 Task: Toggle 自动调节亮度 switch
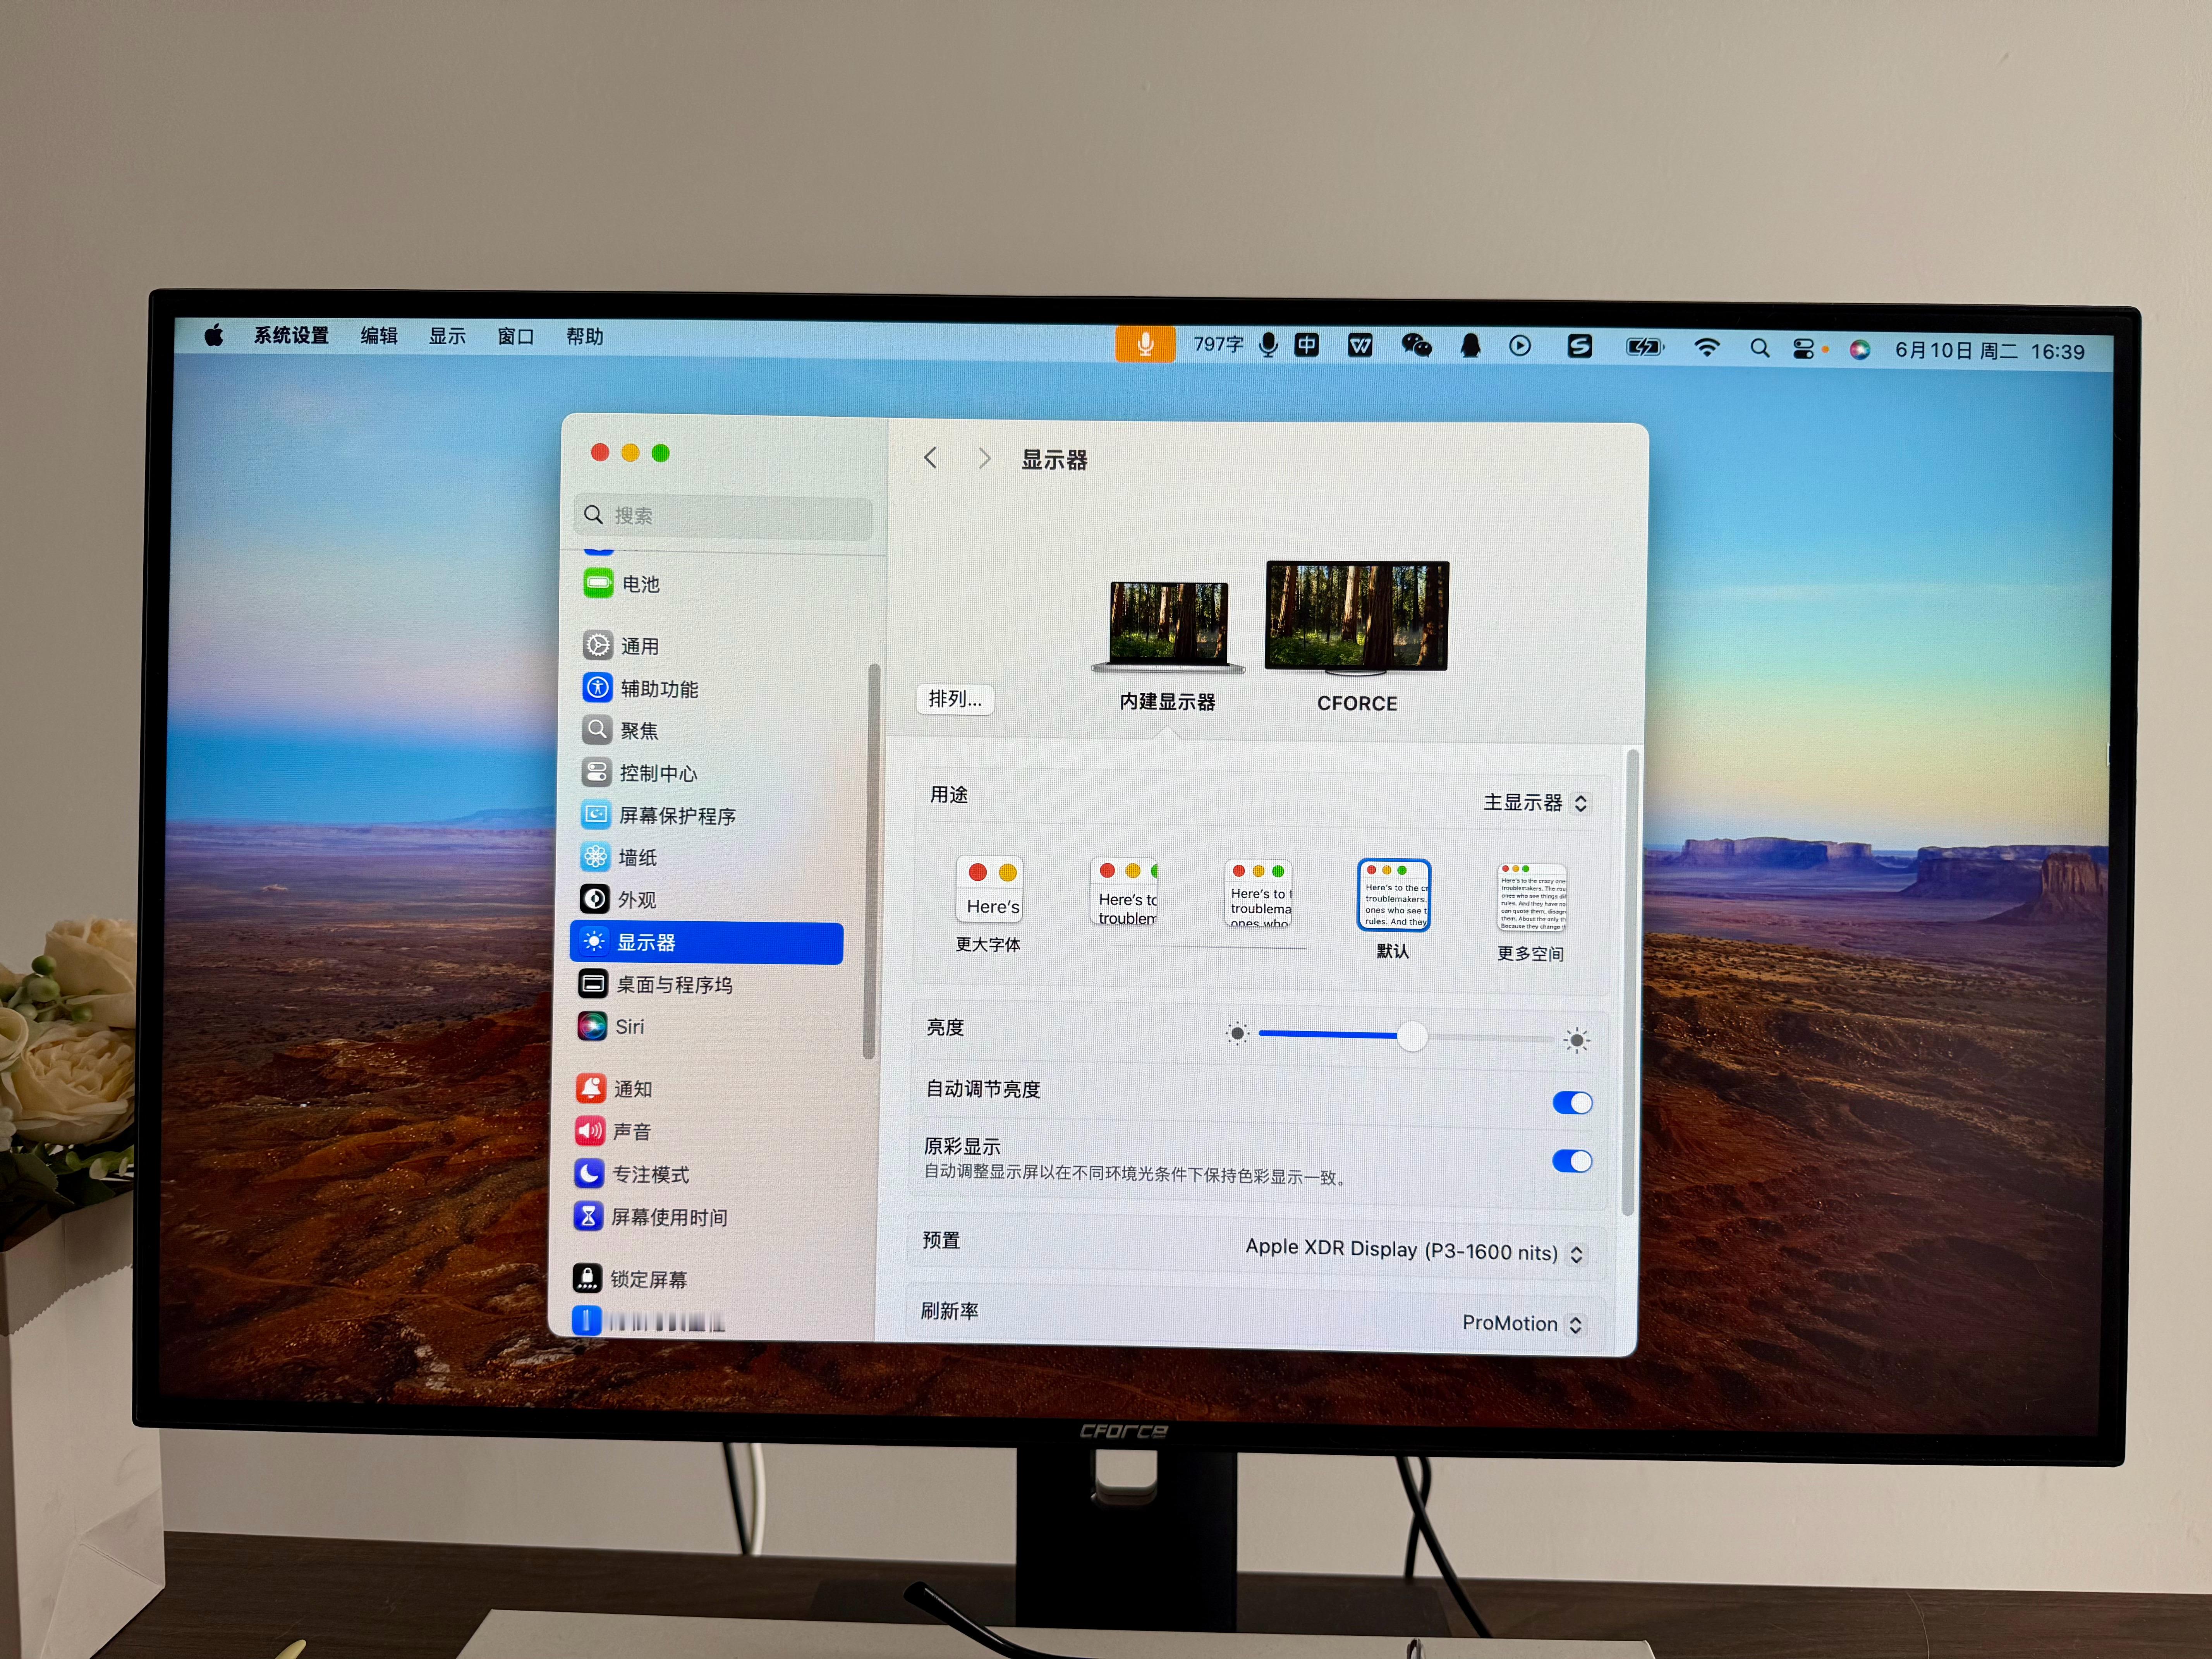[1572, 1102]
